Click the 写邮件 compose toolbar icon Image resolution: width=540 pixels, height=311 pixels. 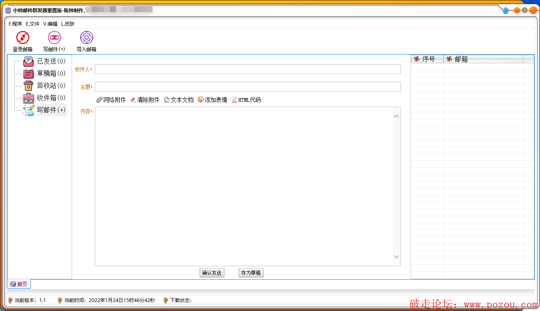(x=54, y=38)
